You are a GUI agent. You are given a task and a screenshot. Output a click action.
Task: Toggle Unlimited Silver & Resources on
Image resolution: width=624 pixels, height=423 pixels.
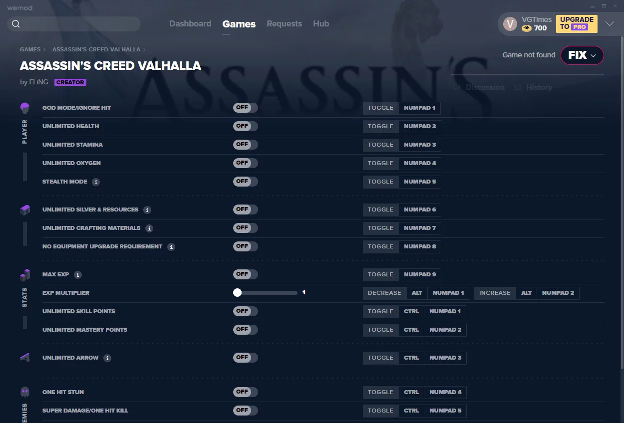click(x=246, y=210)
